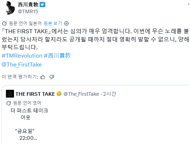
Task: Show original text via 원본 보기
Action: [53, 23]
